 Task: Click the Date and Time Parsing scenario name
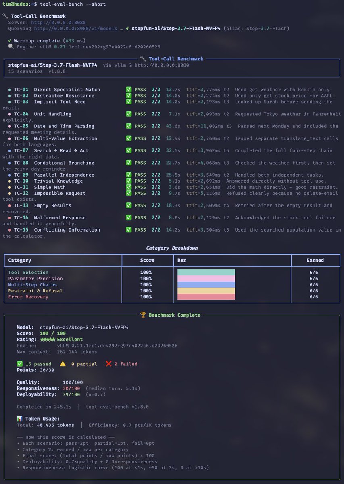point(64,126)
